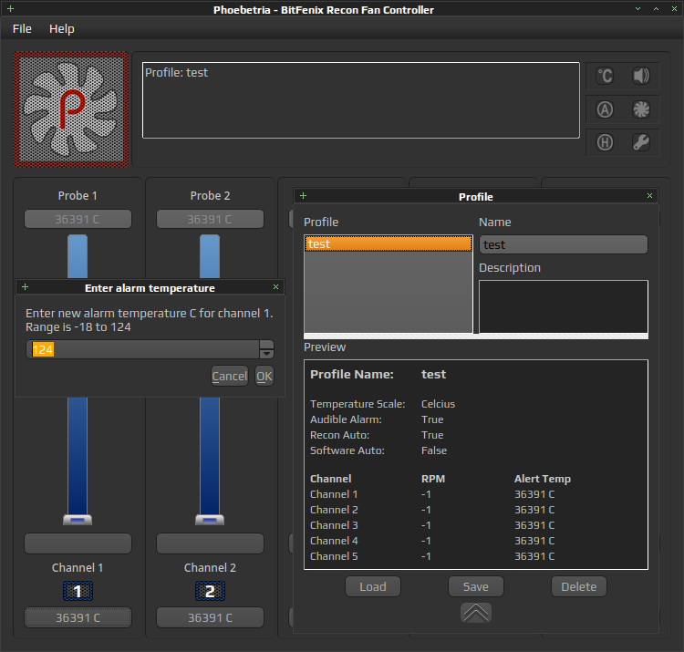Minimize the Phoebetria main window
Image resolution: width=684 pixels, height=652 pixels.
(x=637, y=9)
